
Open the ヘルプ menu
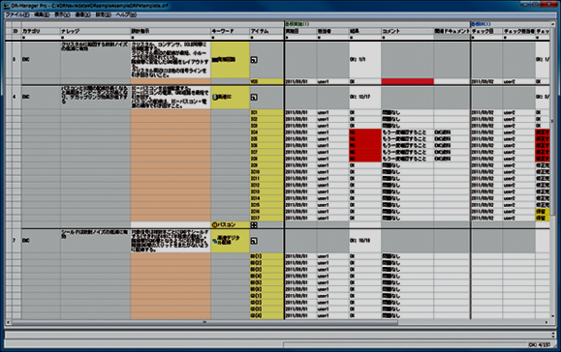pos(126,15)
